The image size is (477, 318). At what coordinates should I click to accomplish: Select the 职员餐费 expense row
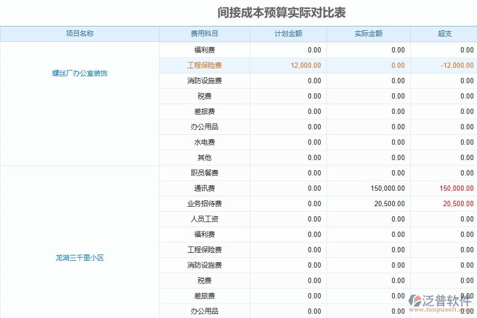(204, 173)
